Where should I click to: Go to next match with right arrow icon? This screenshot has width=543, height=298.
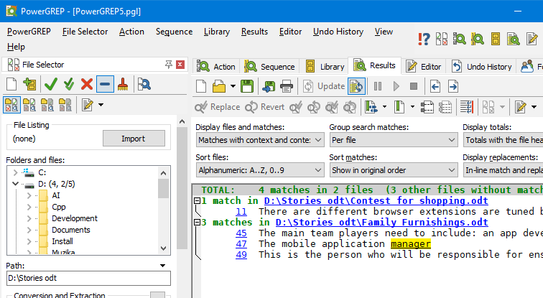[x=453, y=86]
